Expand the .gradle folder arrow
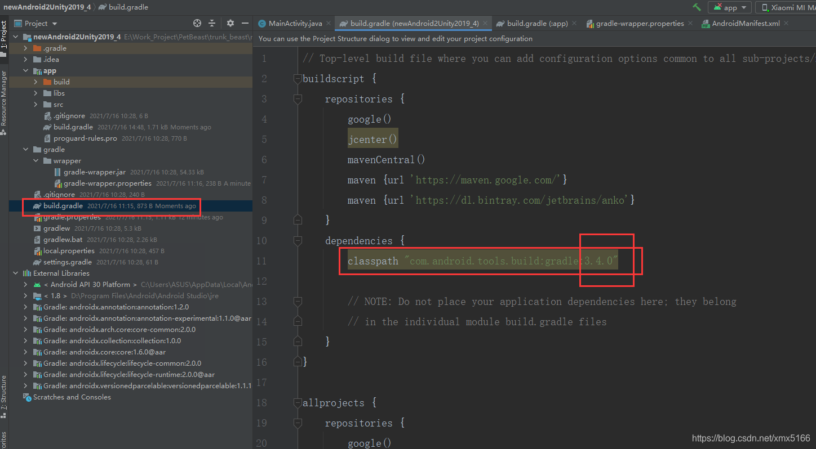816x449 pixels. (x=25, y=48)
